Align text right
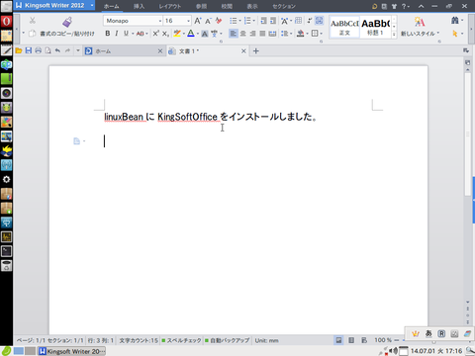Screen dimensions: 475x356 tap(252, 34)
